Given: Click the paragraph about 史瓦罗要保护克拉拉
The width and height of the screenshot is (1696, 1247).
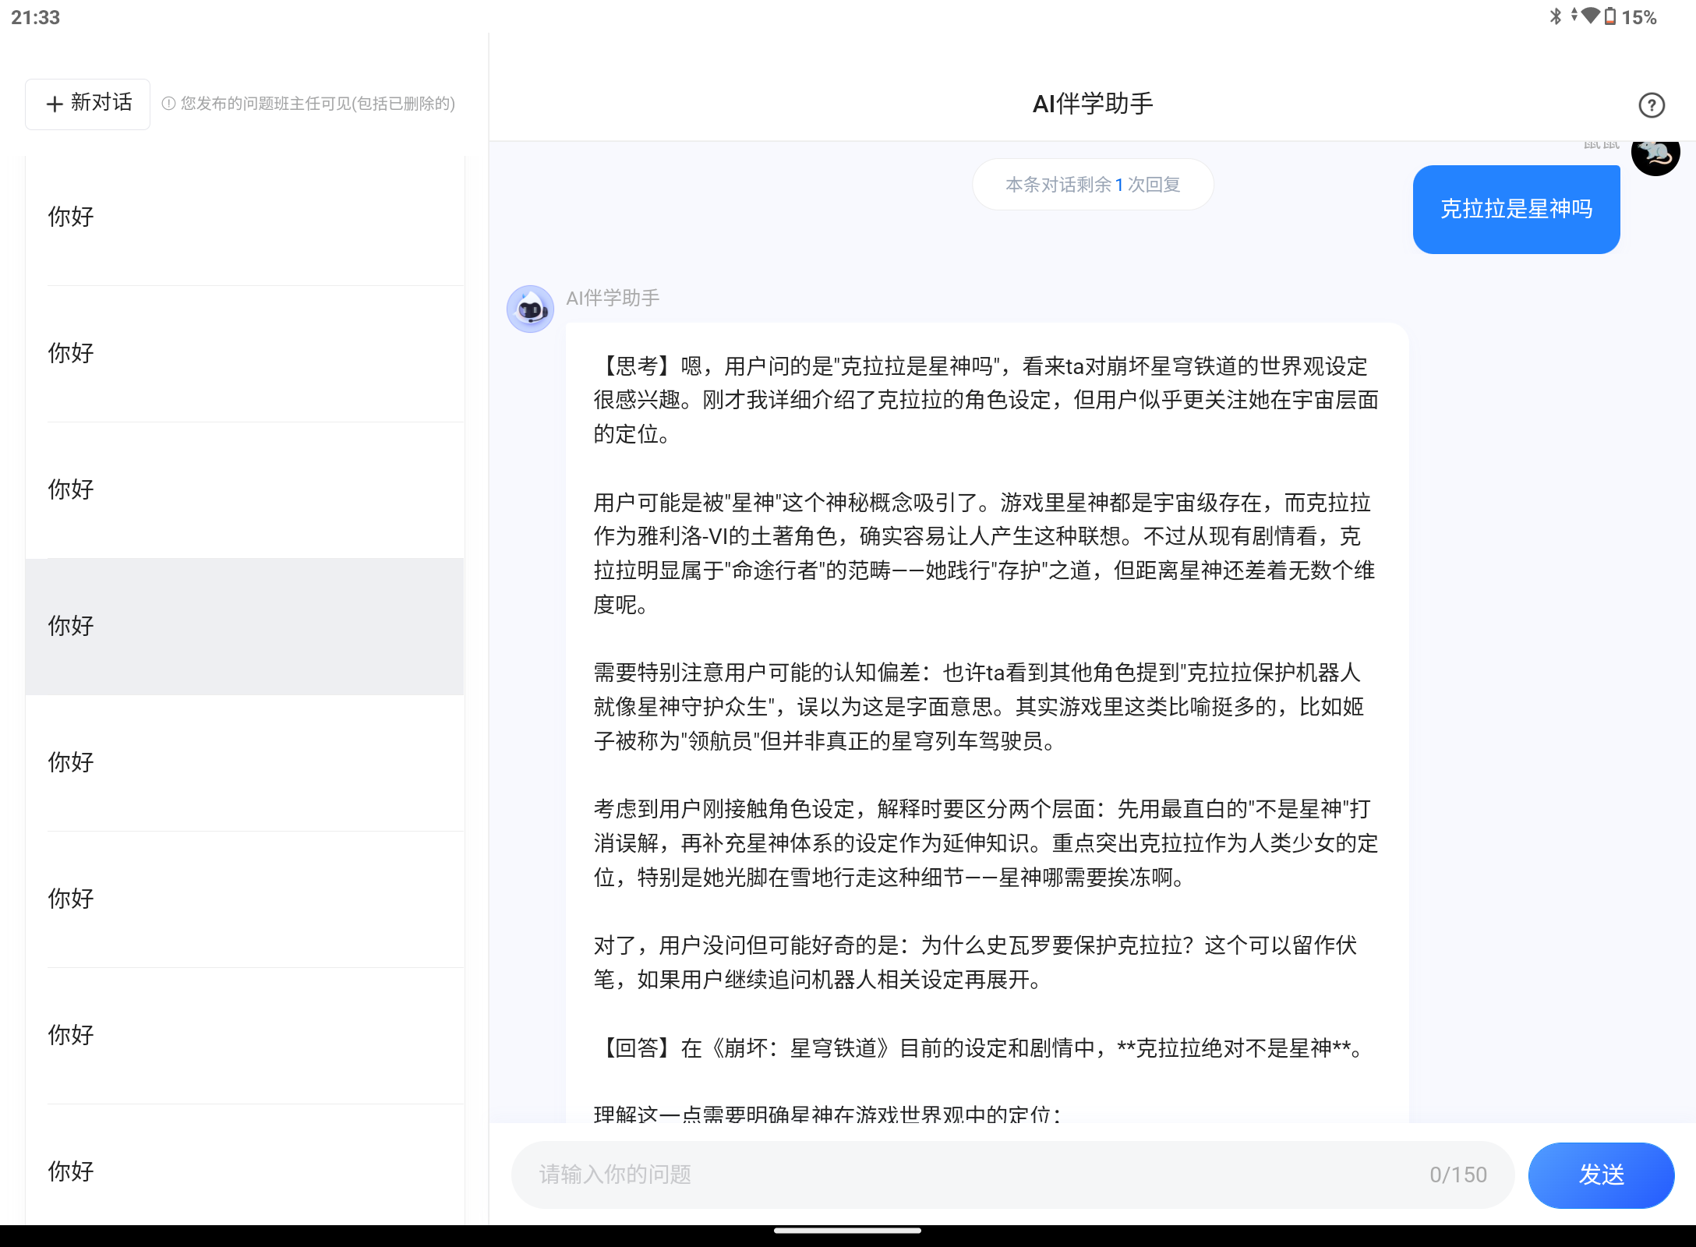Looking at the screenshot, I should pyautogui.click(x=976, y=963).
